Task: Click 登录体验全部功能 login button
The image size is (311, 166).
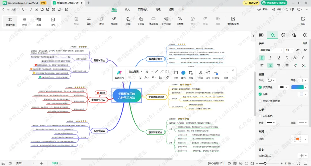Action: point(274,3)
